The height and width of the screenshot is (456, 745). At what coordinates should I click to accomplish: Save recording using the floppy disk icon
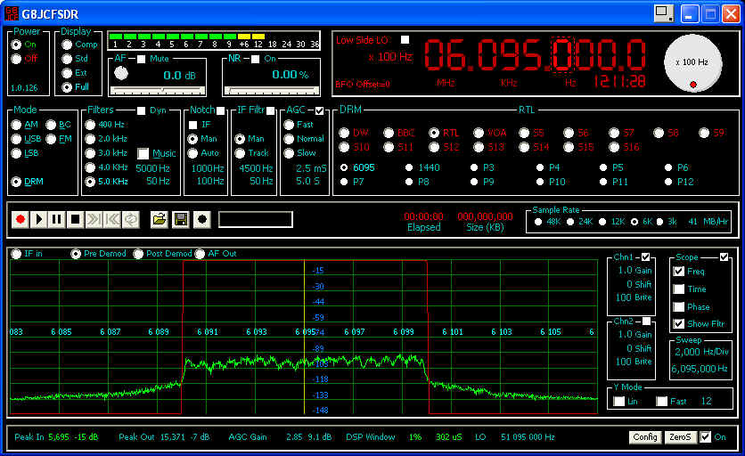click(x=180, y=219)
